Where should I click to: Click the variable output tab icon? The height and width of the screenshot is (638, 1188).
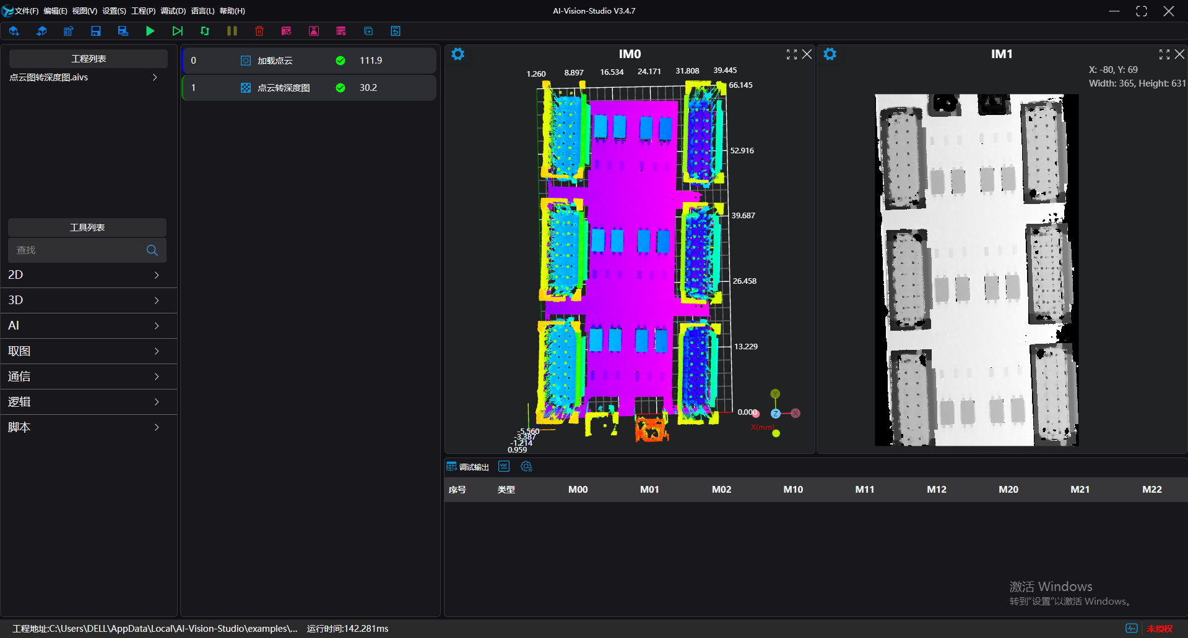point(504,466)
